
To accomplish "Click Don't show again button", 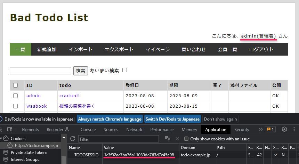I will [x=220, y=119].
